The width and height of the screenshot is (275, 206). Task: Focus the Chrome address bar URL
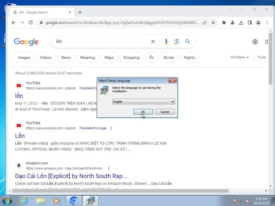122,23
